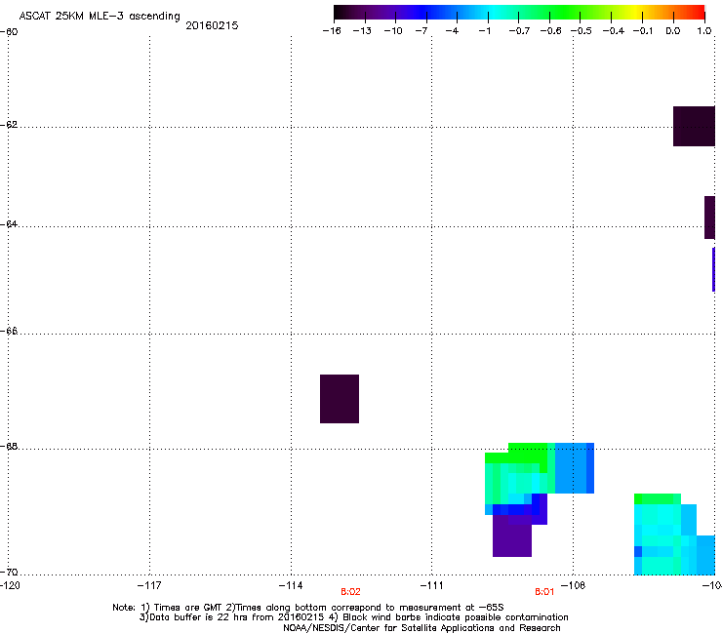Click the cyan data cluster in the bottom right corner
Screen dimensions: 722x634
(x=674, y=535)
